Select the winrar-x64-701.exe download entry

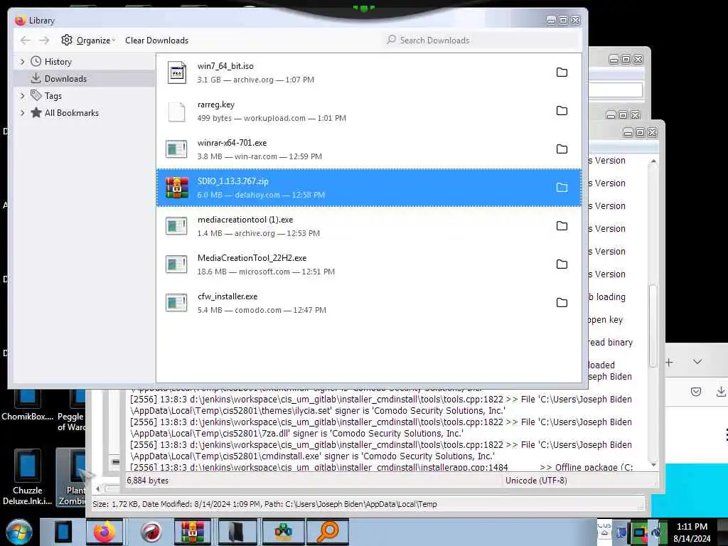pos(369,149)
